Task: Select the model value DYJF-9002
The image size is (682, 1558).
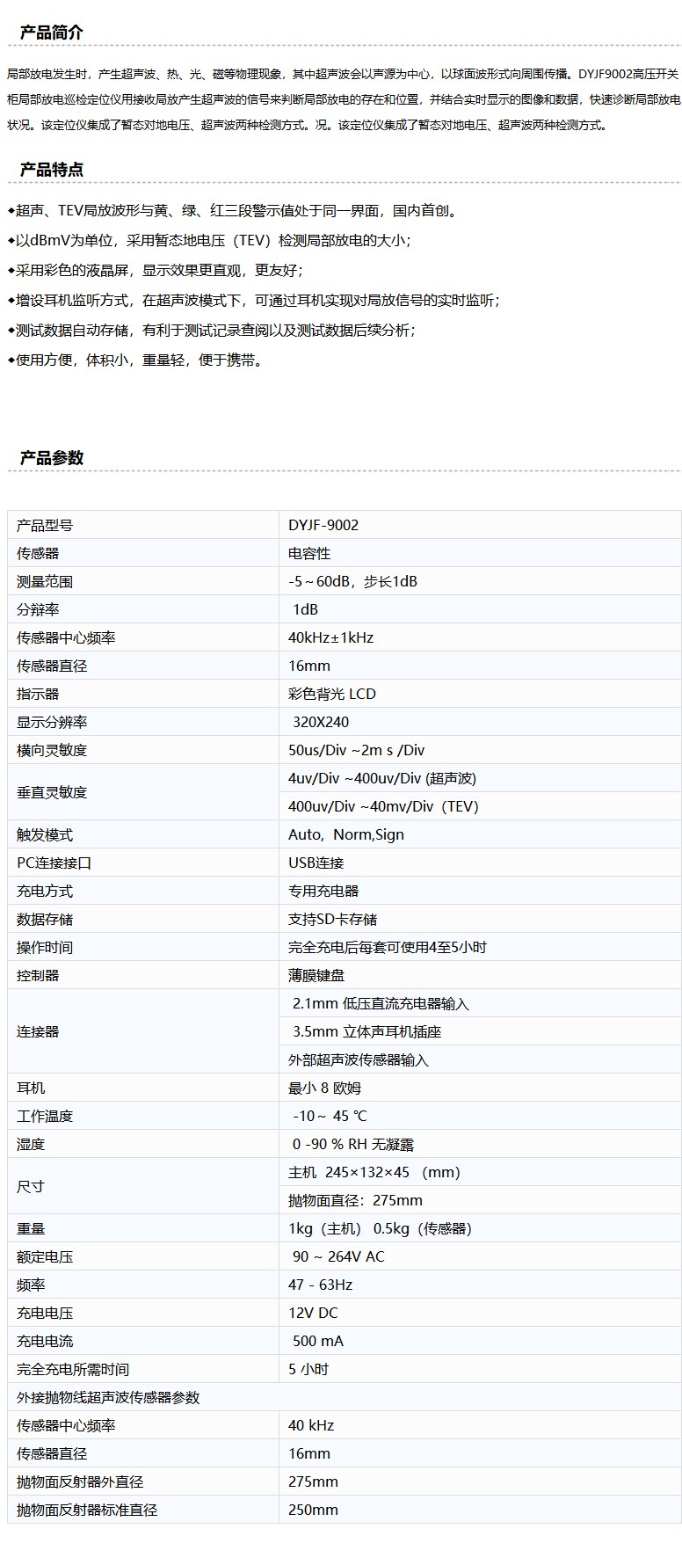Action: click(x=323, y=525)
